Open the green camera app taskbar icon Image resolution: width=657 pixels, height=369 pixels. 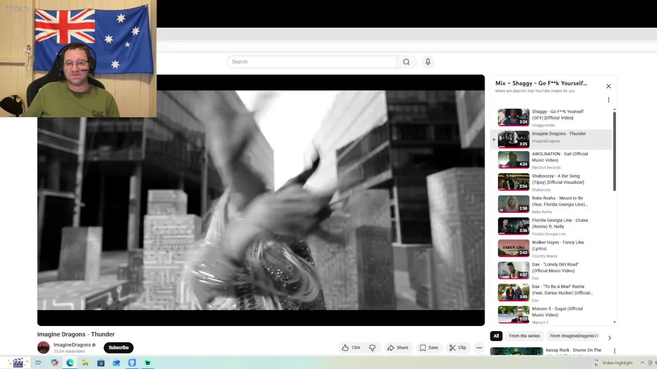(x=147, y=363)
